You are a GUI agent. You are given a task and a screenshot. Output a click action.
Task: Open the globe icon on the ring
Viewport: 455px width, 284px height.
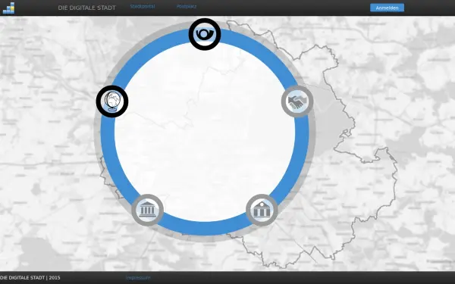point(112,101)
